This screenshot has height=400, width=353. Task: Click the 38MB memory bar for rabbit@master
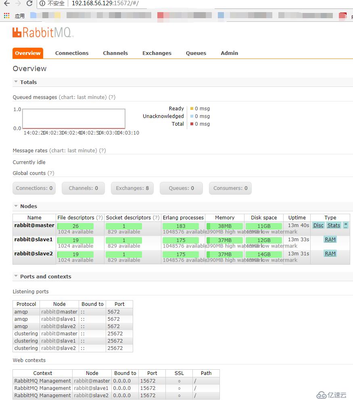(225, 226)
